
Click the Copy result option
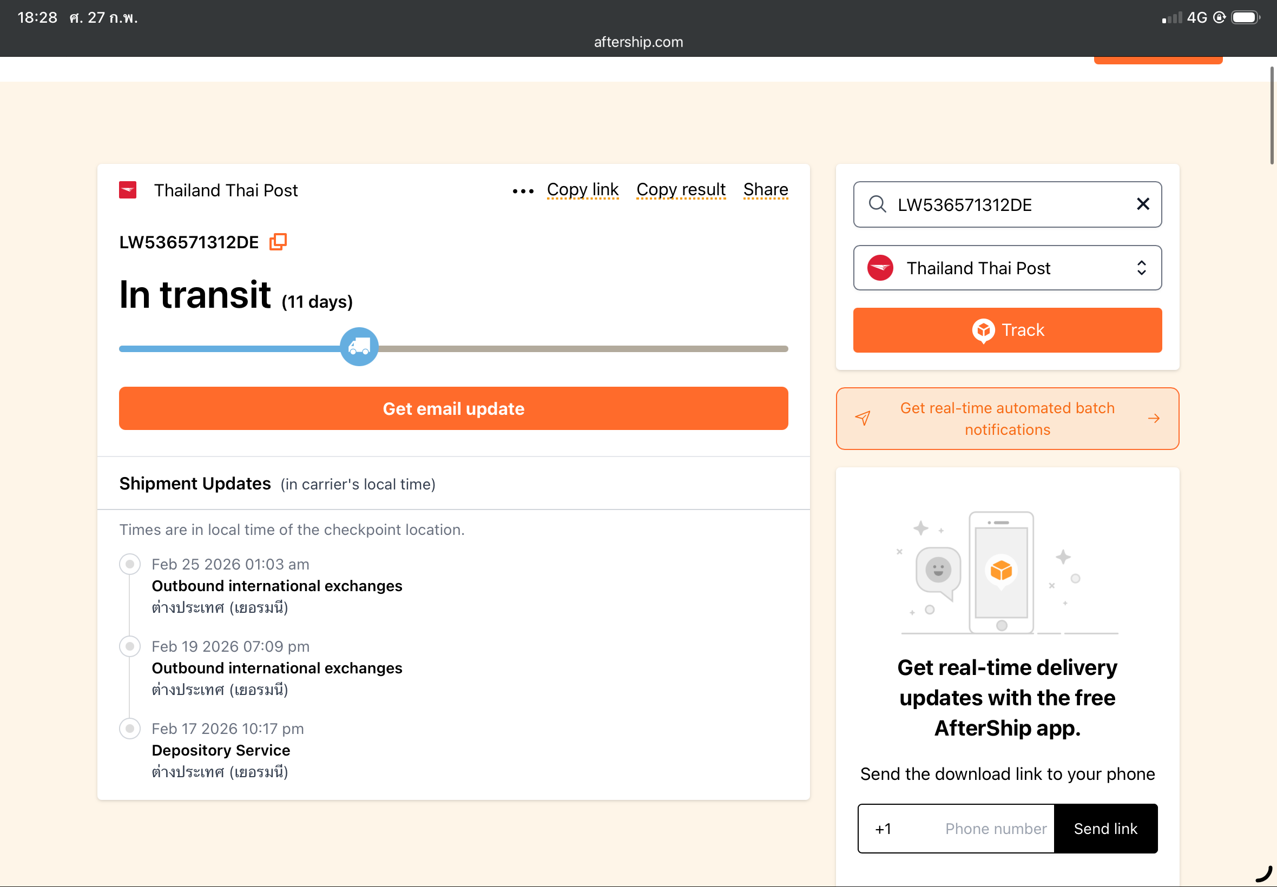(681, 190)
